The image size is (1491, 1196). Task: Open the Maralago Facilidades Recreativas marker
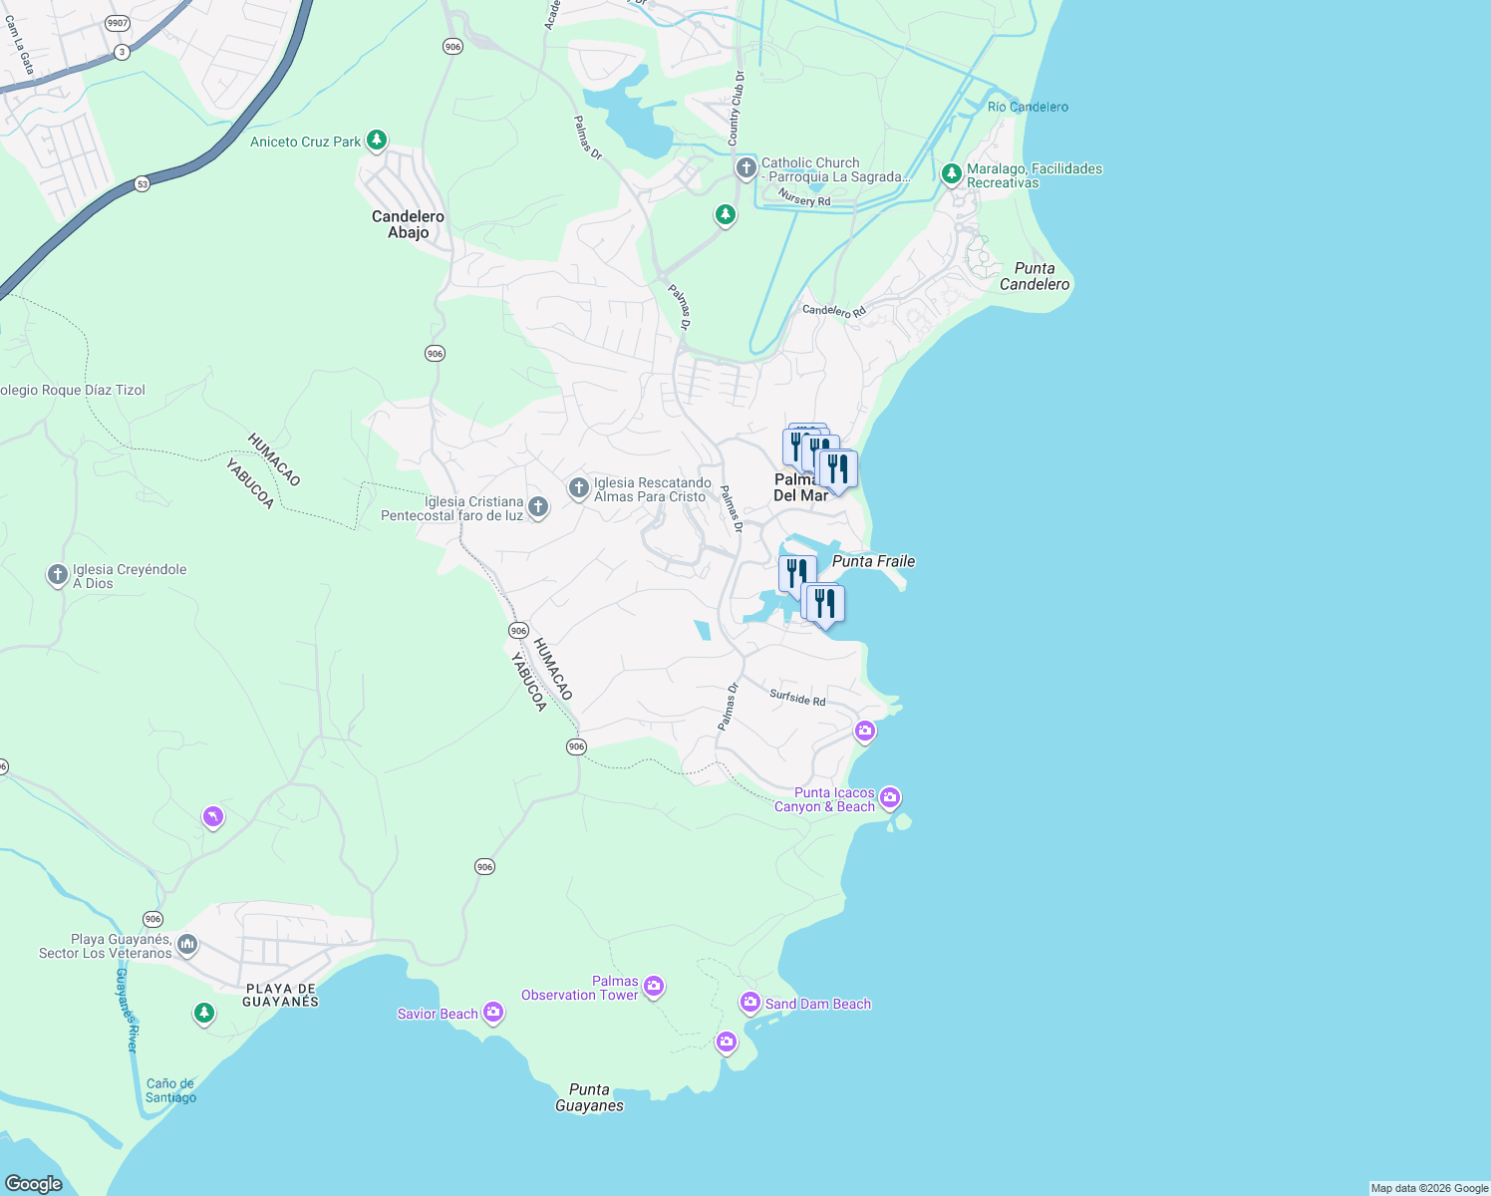pyautogui.click(x=953, y=173)
